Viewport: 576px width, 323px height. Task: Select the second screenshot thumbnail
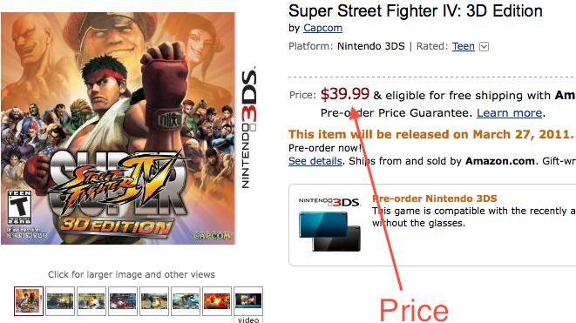click(60, 301)
